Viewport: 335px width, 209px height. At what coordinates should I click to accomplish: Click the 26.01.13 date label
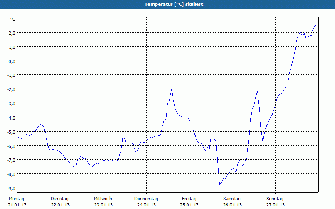tap(232, 205)
